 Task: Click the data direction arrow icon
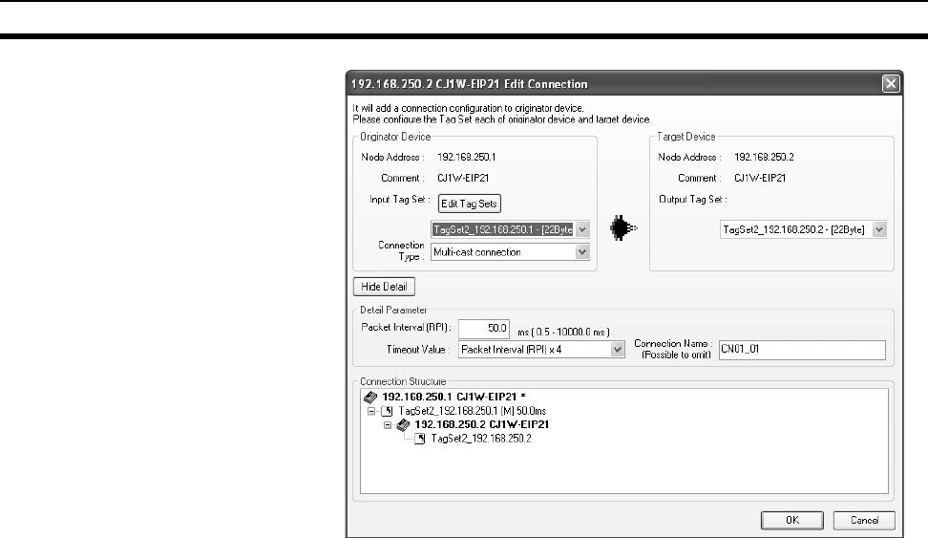tap(623, 228)
